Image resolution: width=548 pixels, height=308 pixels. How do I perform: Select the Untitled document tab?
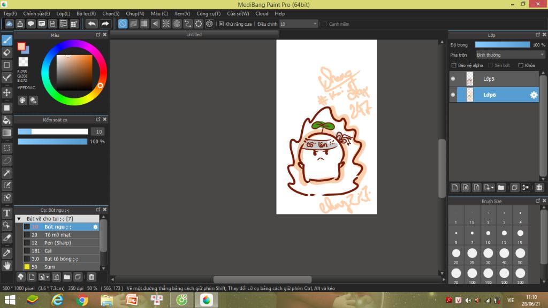pyautogui.click(x=194, y=35)
